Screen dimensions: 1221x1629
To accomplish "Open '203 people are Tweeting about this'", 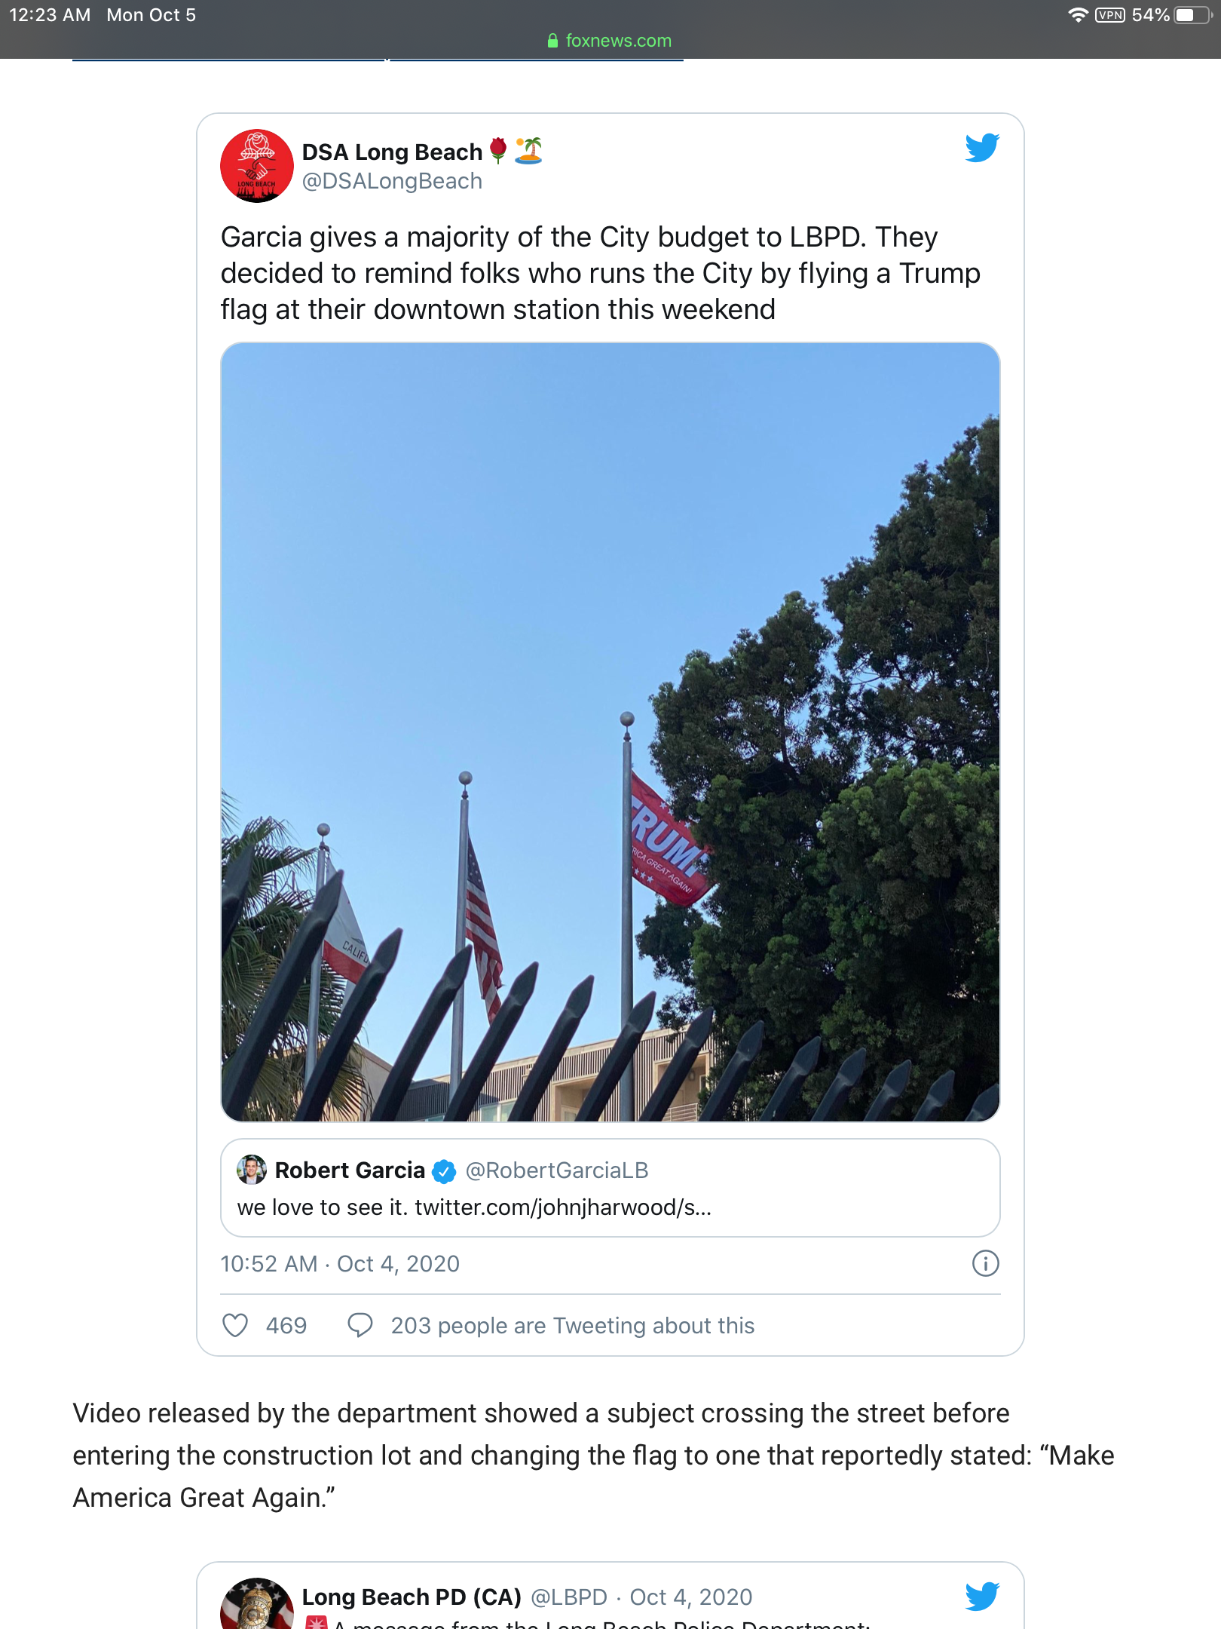I will point(573,1325).
